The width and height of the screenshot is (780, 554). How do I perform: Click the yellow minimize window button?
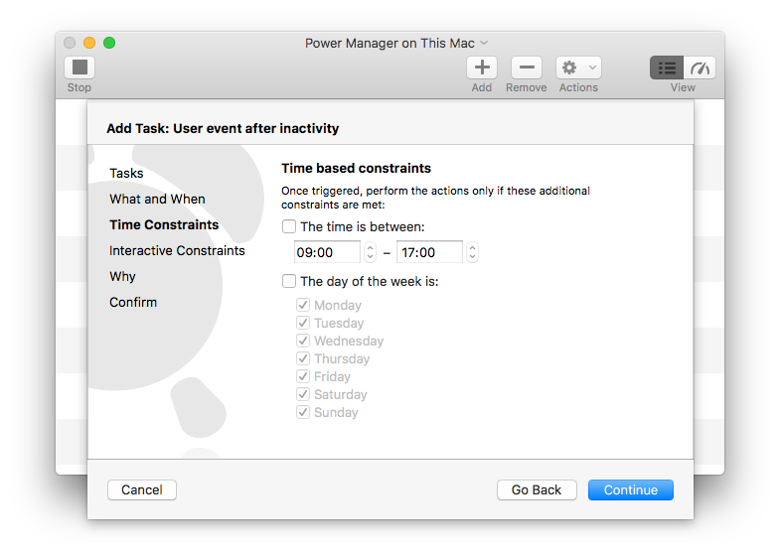[89, 43]
